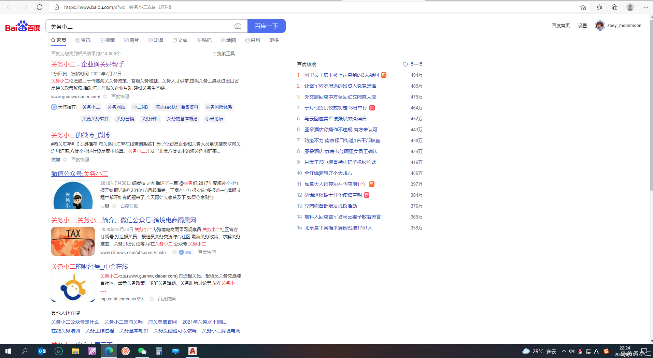This screenshot has width=653, height=358.
Task: Click Sogou input method tray icon
Action: coord(606,351)
